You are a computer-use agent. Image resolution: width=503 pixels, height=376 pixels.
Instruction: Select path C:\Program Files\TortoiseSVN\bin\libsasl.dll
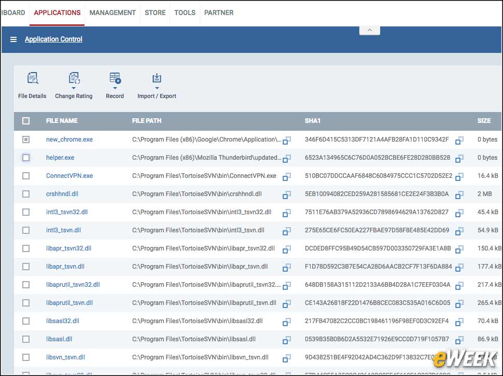point(194,339)
